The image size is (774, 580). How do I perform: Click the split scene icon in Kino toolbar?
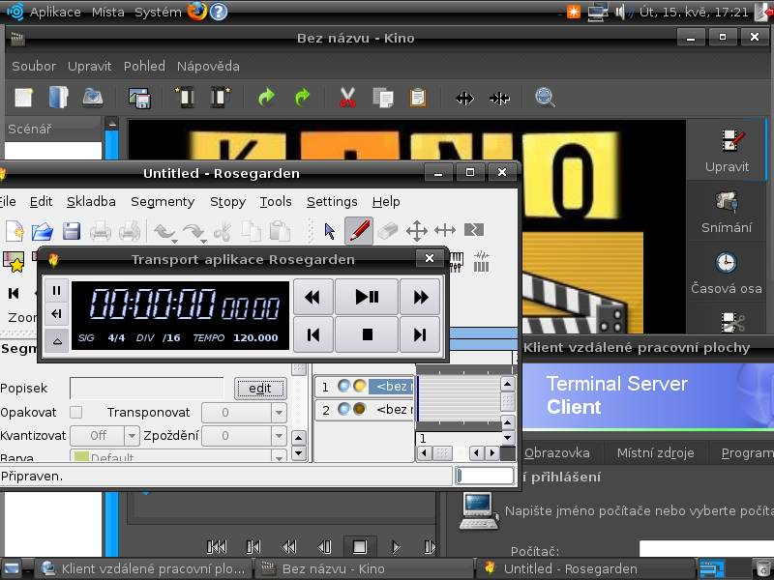pos(464,99)
